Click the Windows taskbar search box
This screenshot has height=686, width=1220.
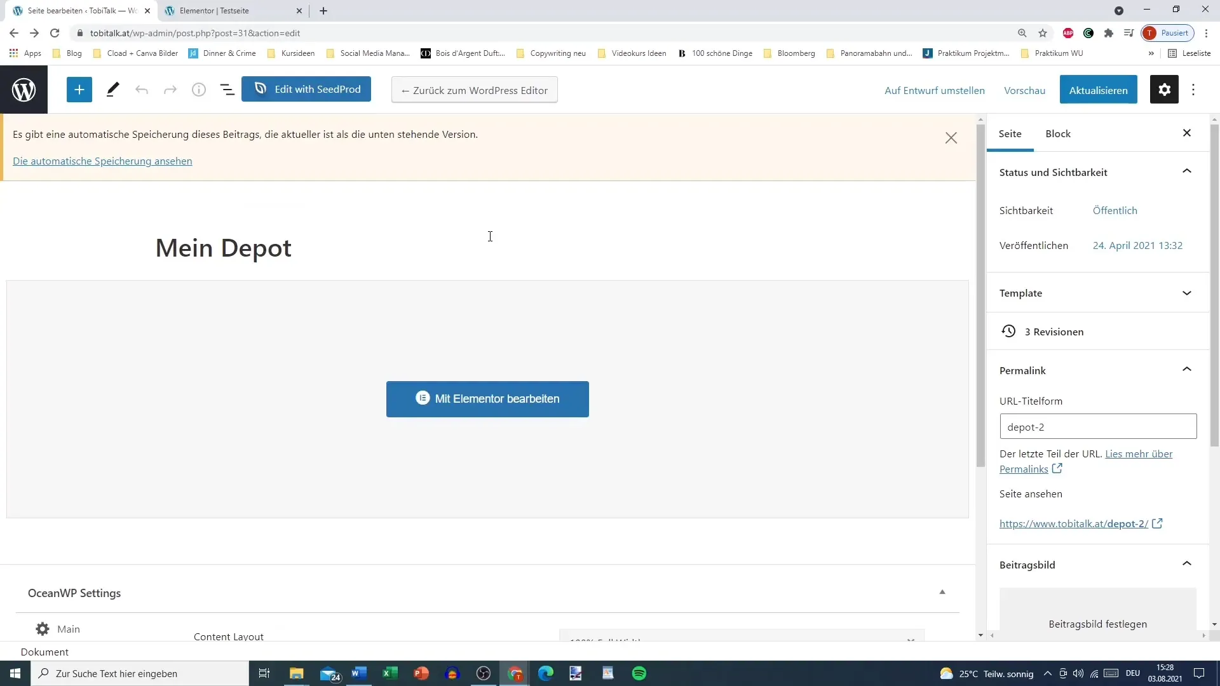pyautogui.click(x=140, y=673)
